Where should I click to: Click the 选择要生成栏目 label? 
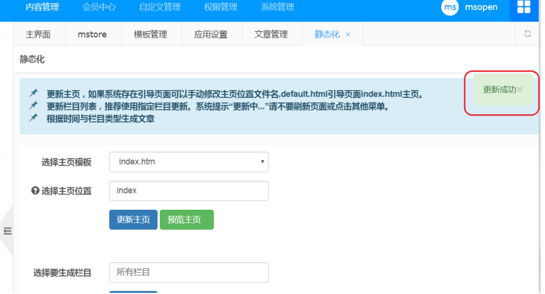[x=62, y=273]
